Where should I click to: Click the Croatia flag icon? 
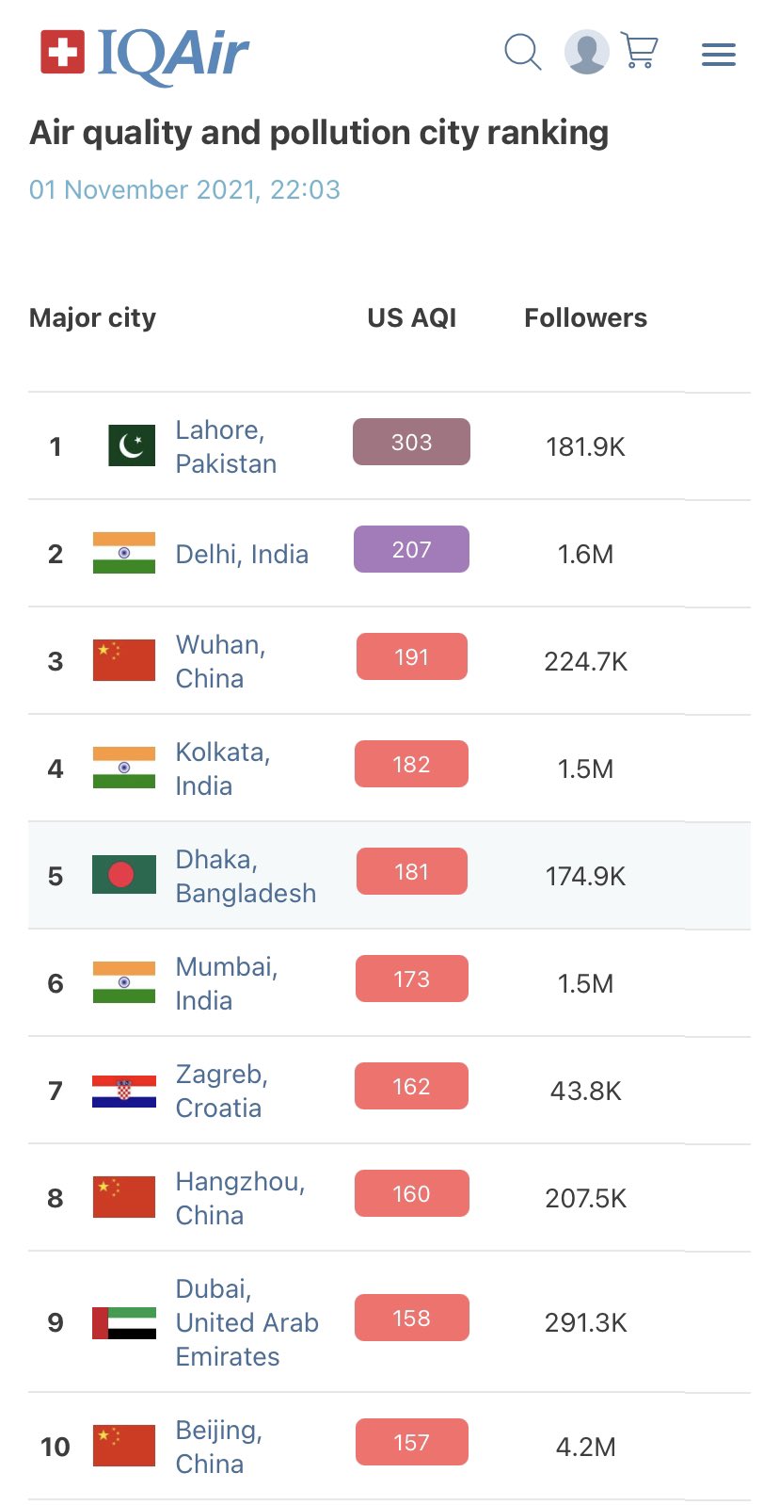[124, 1091]
